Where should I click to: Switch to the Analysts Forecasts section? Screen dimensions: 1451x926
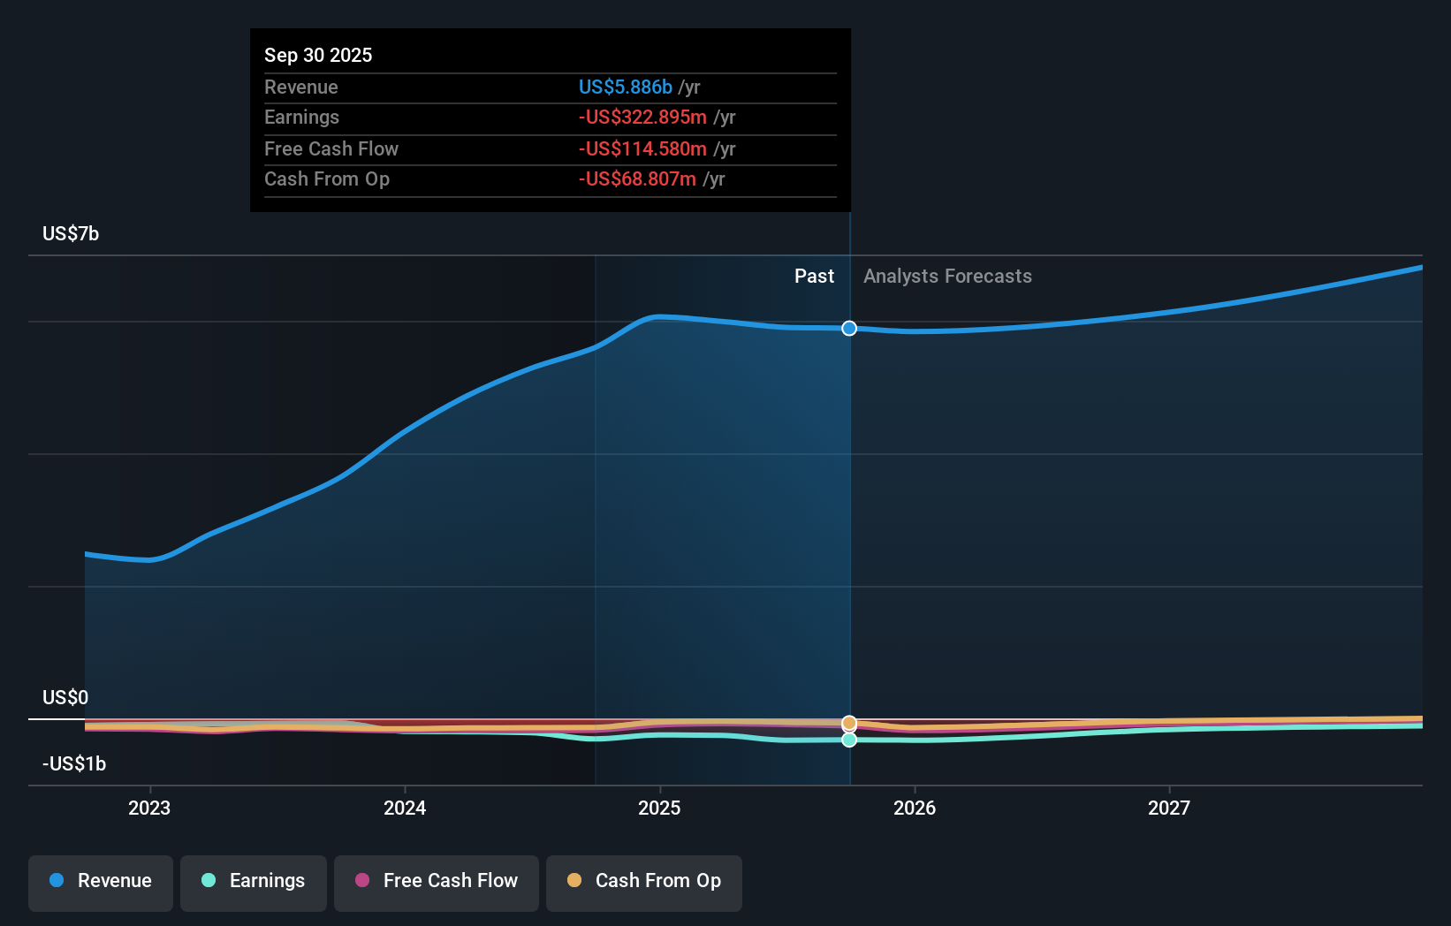point(946,276)
